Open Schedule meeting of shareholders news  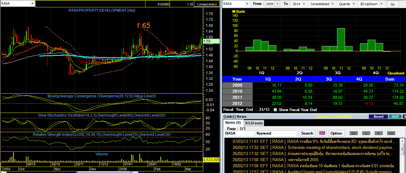pos(313,148)
